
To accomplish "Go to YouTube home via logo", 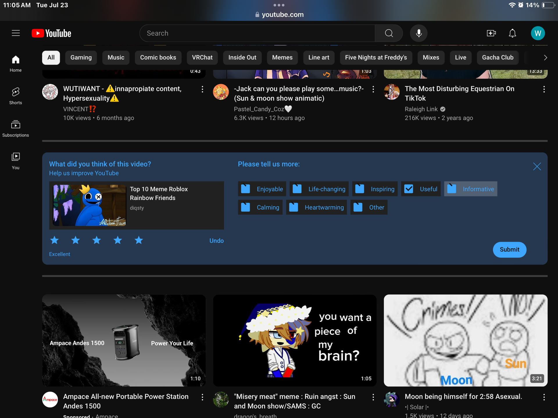I will [x=51, y=33].
